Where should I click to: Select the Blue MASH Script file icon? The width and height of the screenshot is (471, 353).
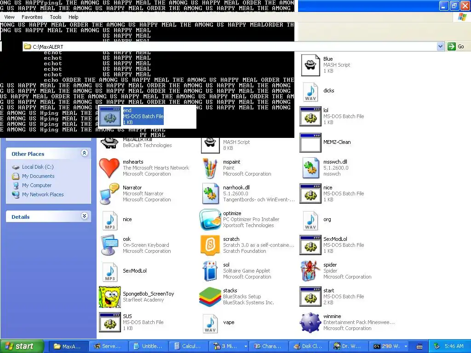pyautogui.click(x=310, y=65)
